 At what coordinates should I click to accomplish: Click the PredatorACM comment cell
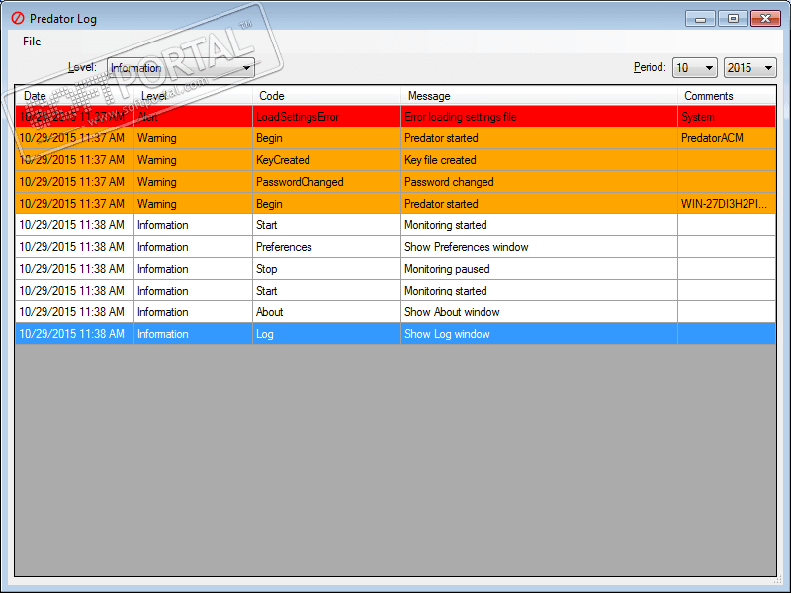(727, 138)
